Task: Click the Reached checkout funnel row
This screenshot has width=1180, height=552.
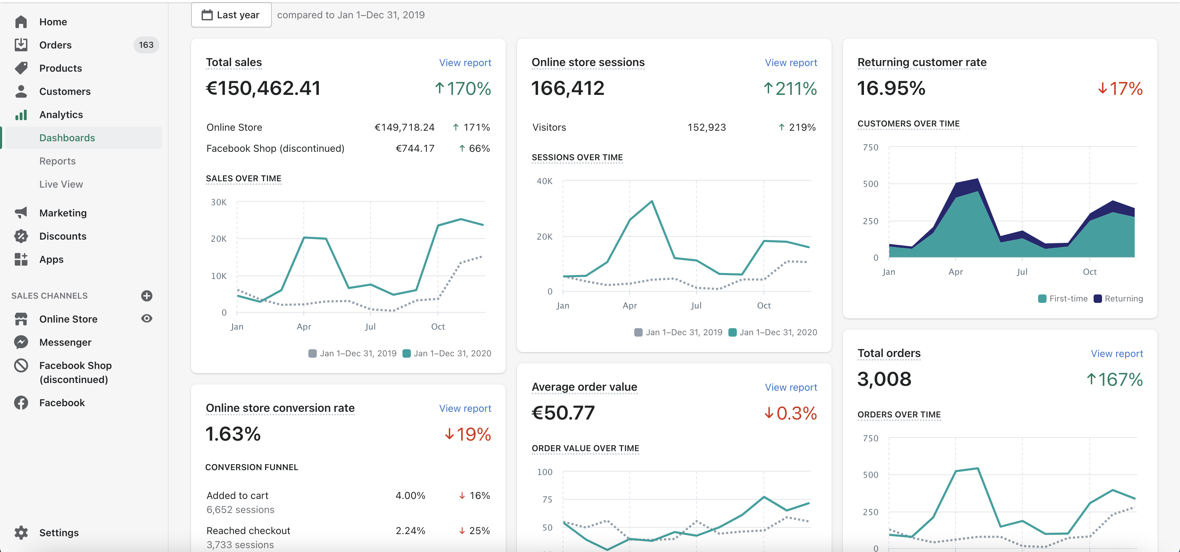Action: 348,537
